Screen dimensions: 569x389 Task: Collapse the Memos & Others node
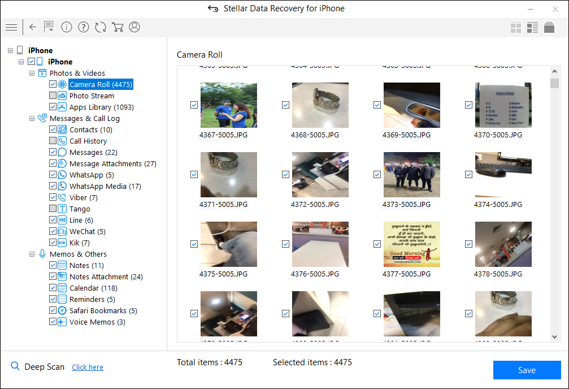pyautogui.click(x=32, y=254)
